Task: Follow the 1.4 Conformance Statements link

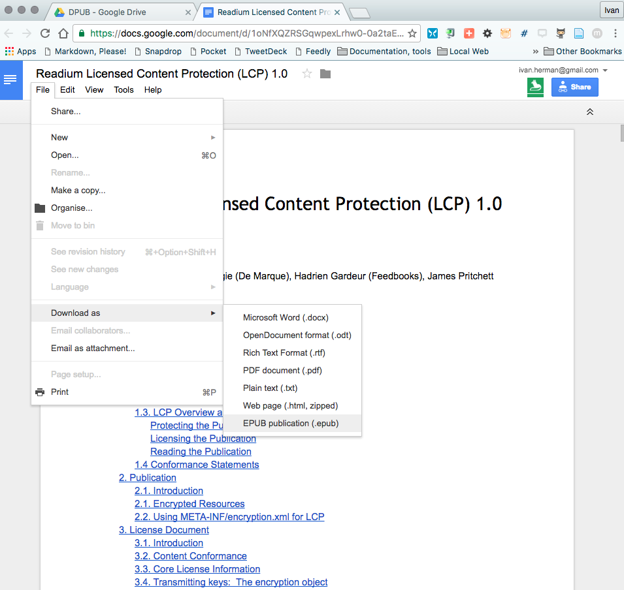Action: [x=197, y=465]
